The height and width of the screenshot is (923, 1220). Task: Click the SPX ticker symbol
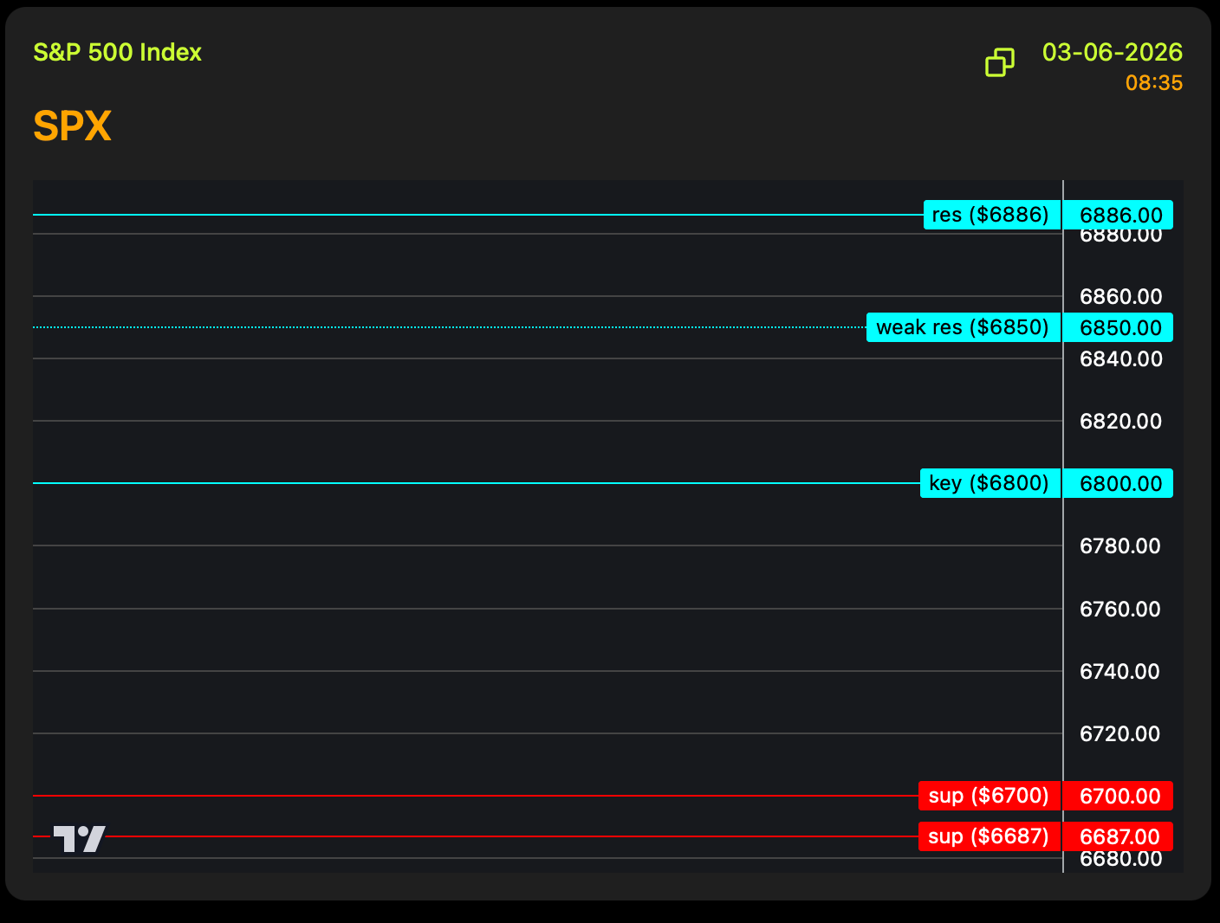click(72, 126)
